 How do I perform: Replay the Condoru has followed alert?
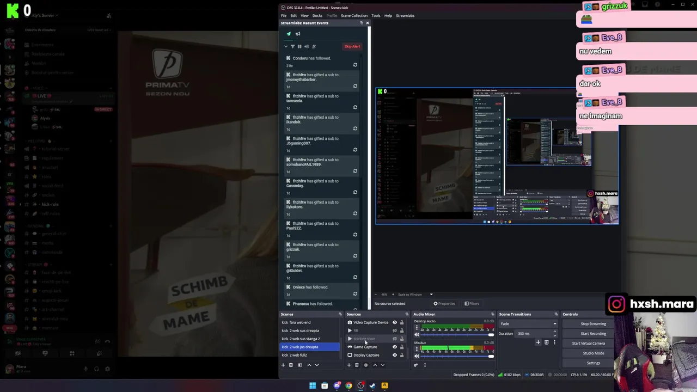(355, 65)
